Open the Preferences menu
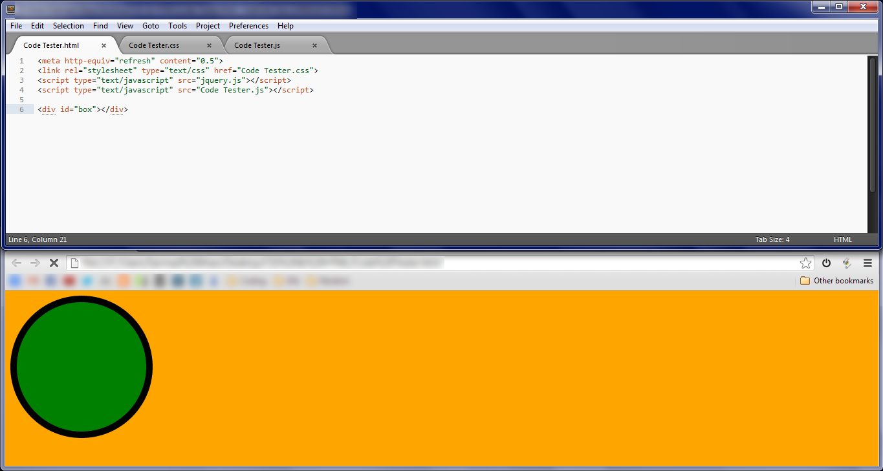This screenshot has width=883, height=471. (x=248, y=26)
